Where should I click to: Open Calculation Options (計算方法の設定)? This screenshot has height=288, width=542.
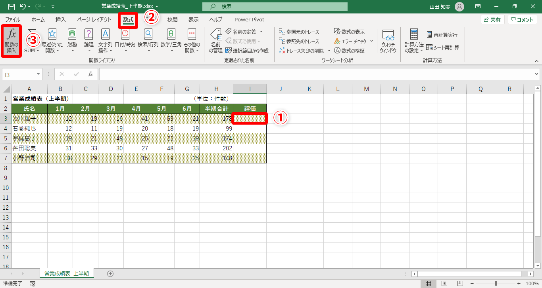414,41
